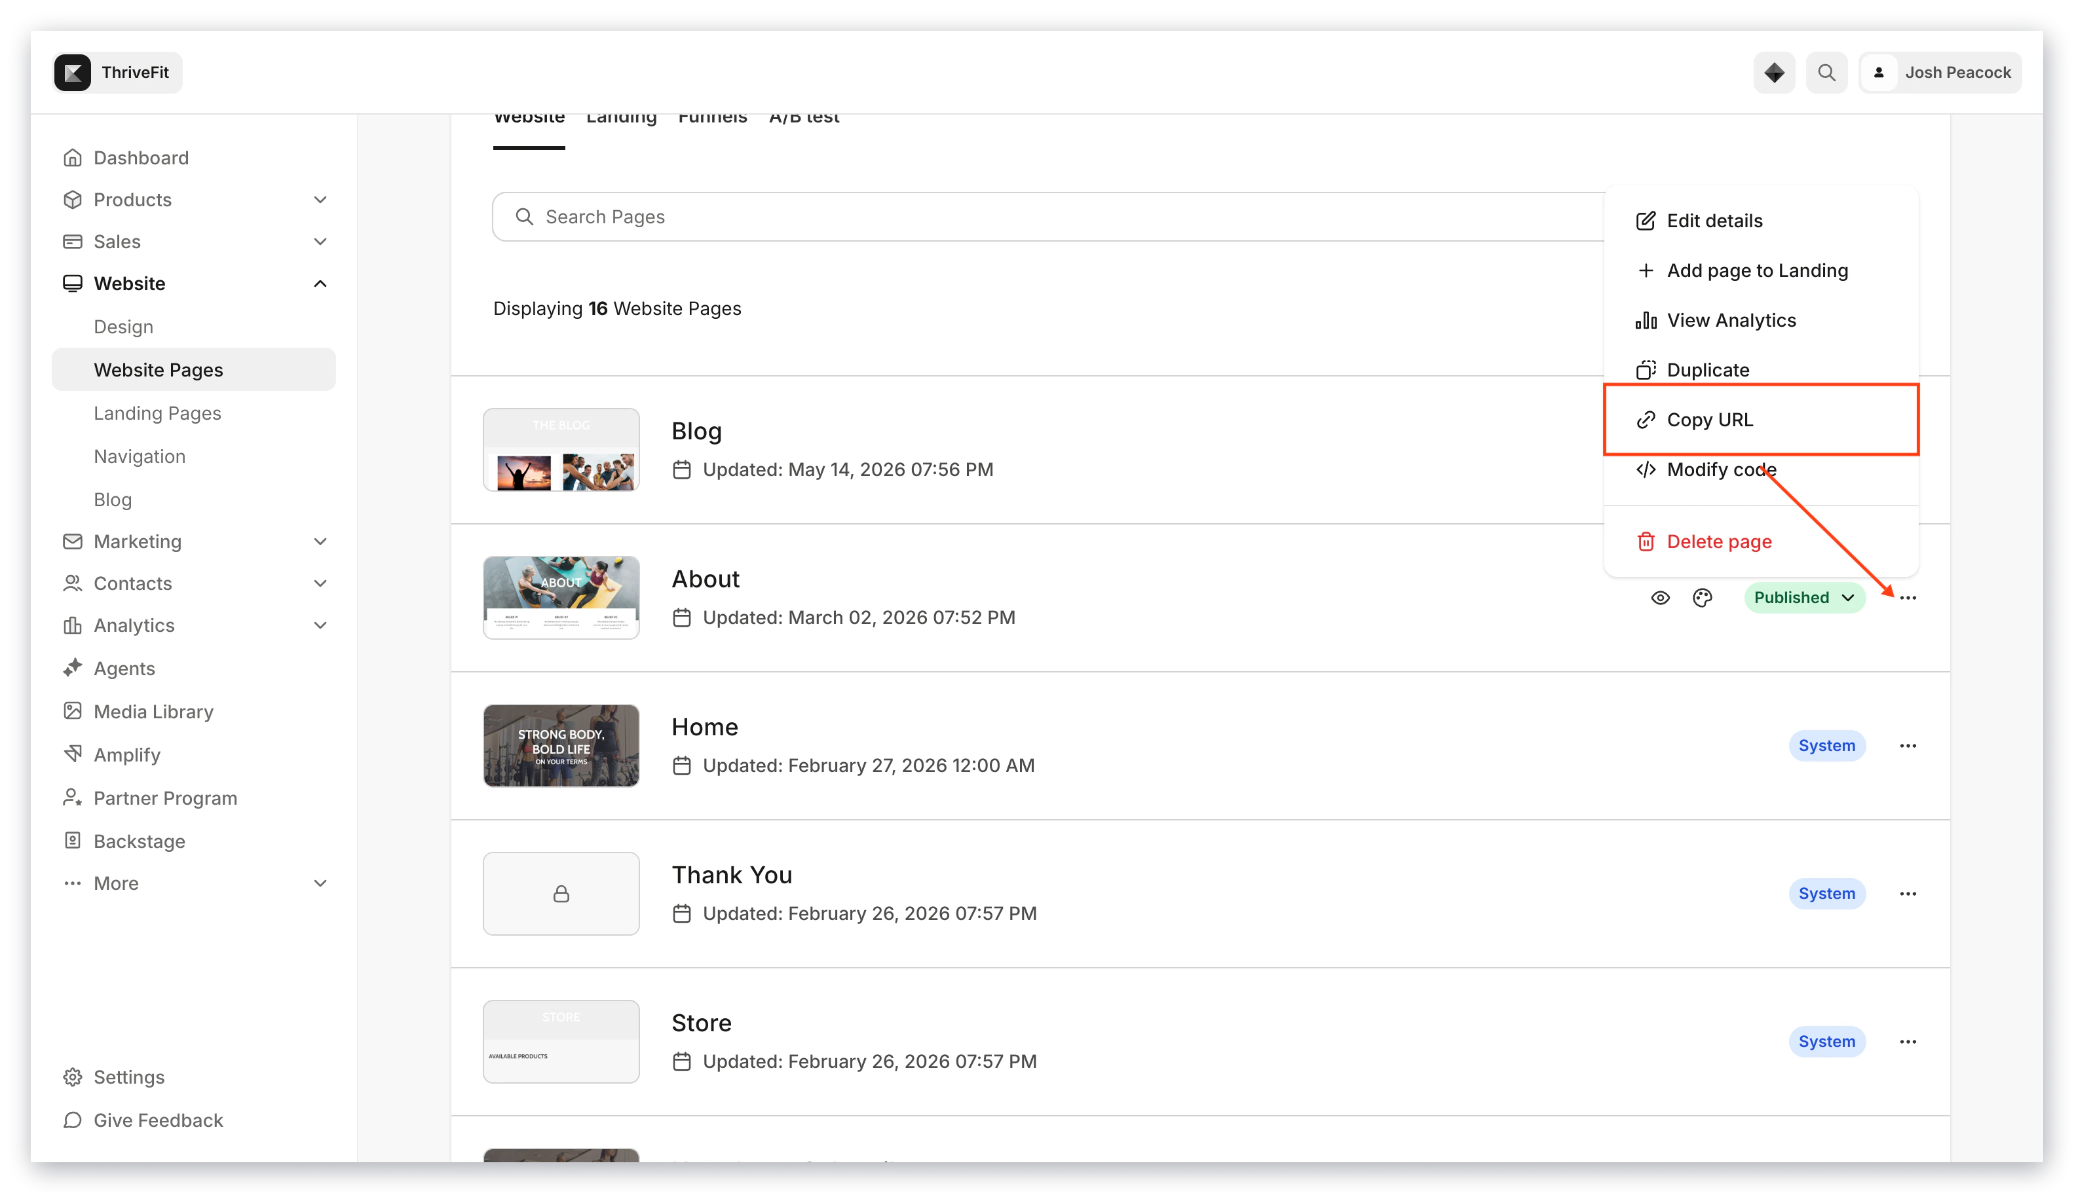The height and width of the screenshot is (1193, 2074).
Task: Click 'Updated: March 02, 2026 07:52 PM' text
Action: (858, 617)
